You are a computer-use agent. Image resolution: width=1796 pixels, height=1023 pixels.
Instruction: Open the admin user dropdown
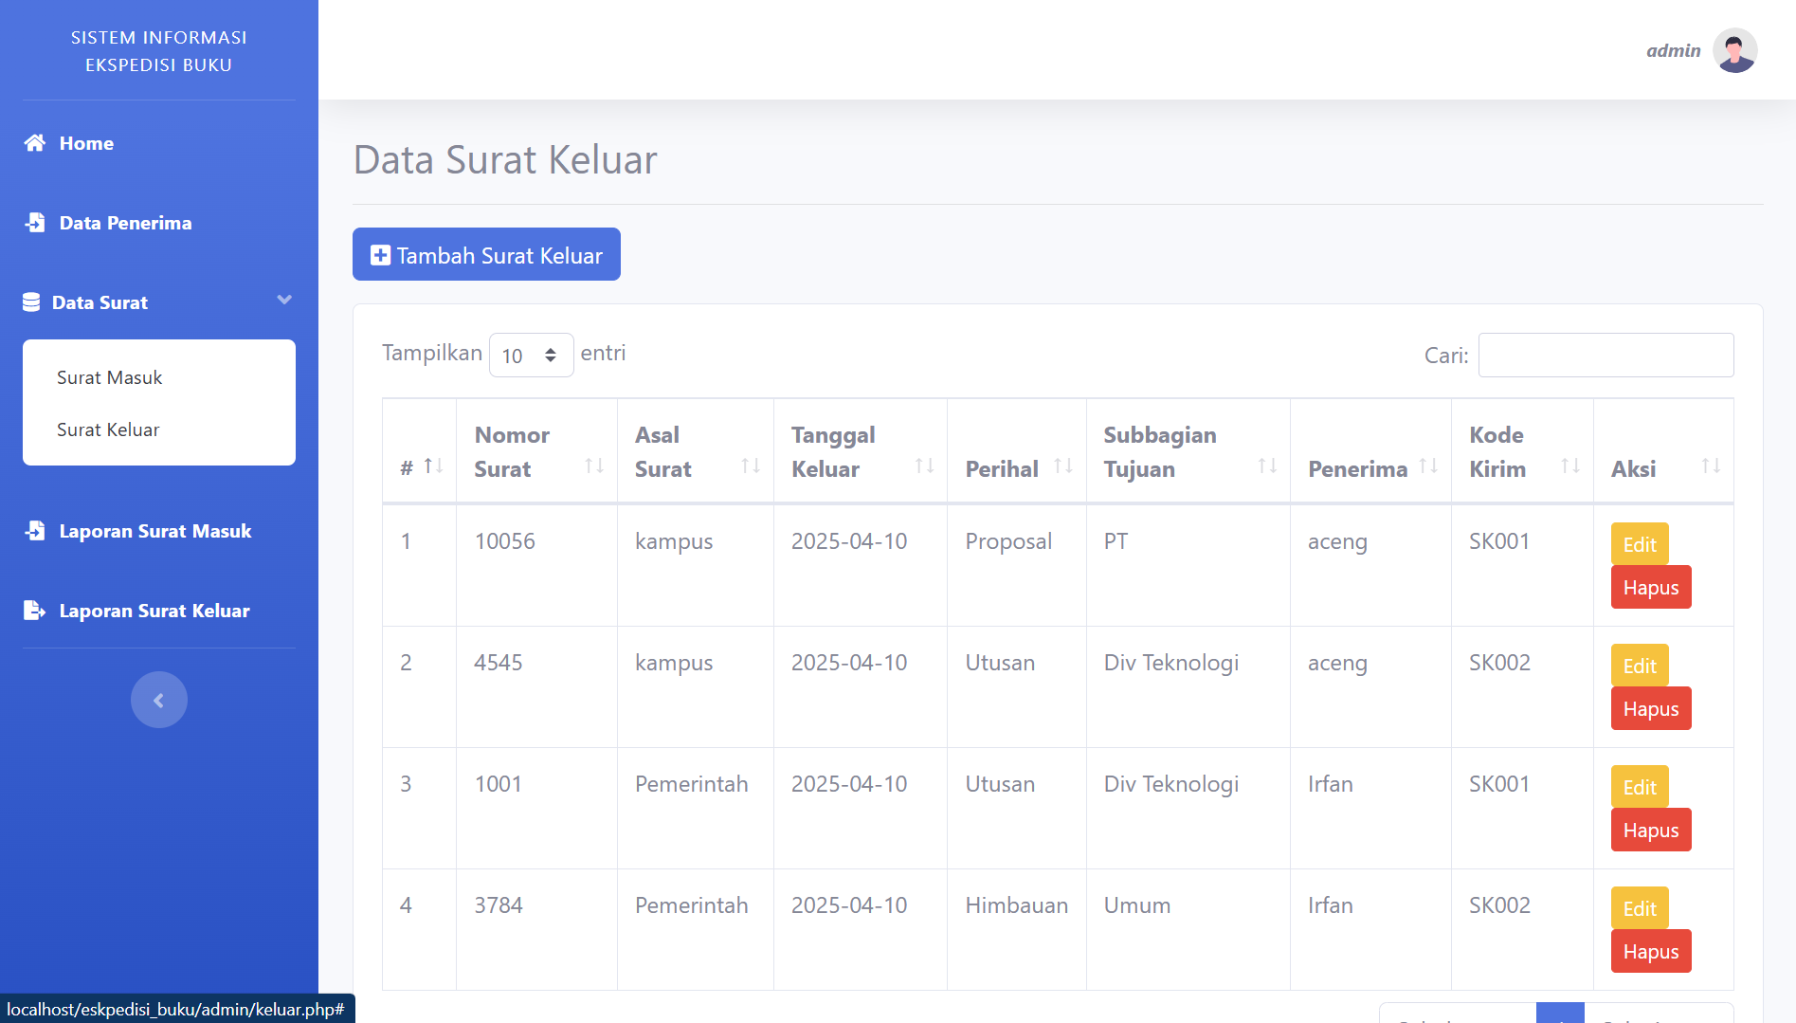tap(1673, 50)
